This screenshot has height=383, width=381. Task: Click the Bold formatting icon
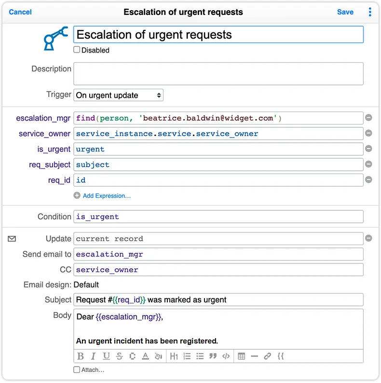81,356
